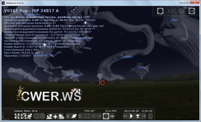Quit Stellarium with power icon
This screenshot has width=201, height=122.
tap(150, 116)
